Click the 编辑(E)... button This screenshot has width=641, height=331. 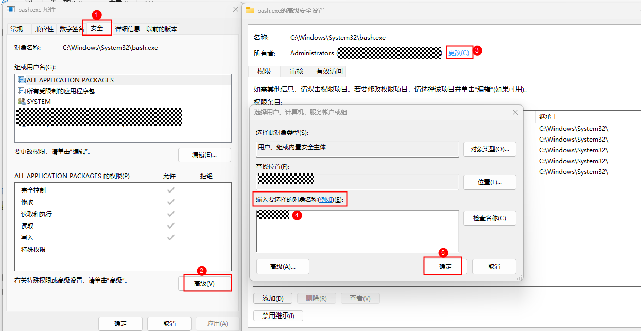click(204, 155)
